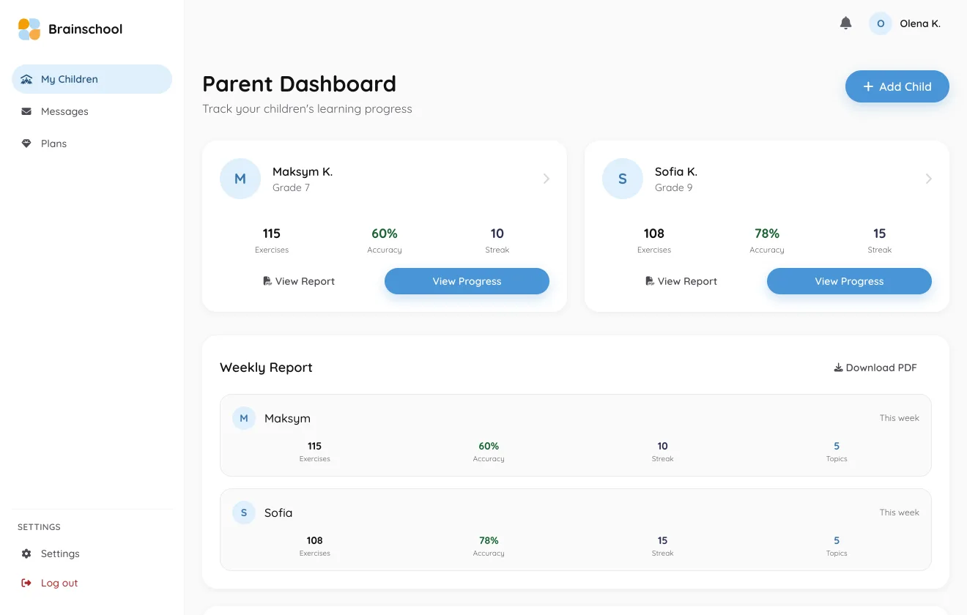Viewport: 967px width, 615px height.
Task: Download PDF of the Weekly Report
Action: coord(875,368)
